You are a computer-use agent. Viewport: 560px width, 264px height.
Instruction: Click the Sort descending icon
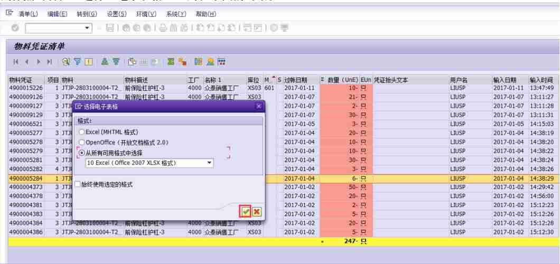click(116, 62)
